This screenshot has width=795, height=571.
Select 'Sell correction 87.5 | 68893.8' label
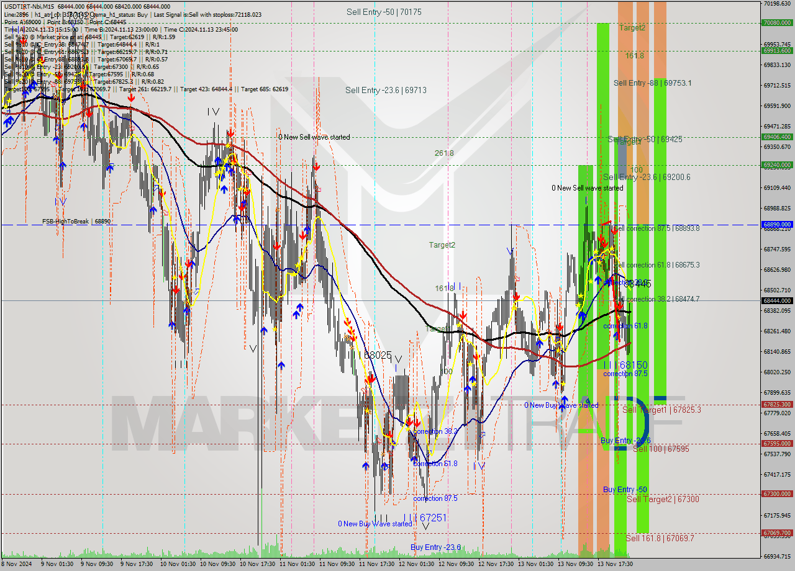pyautogui.click(x=656, y=228)
